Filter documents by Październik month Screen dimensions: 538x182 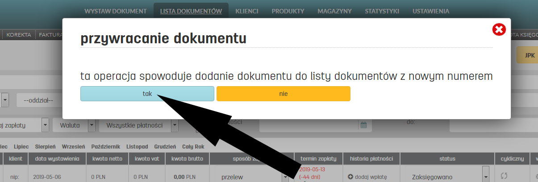(x=106, y=146)
